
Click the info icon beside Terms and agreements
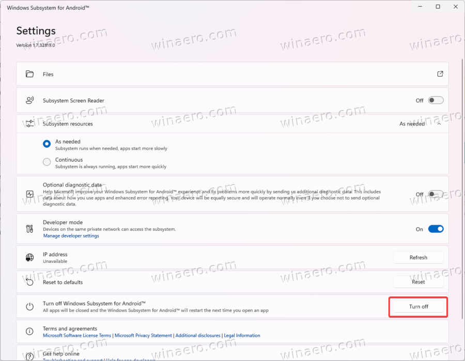click(x=29, y=332)
